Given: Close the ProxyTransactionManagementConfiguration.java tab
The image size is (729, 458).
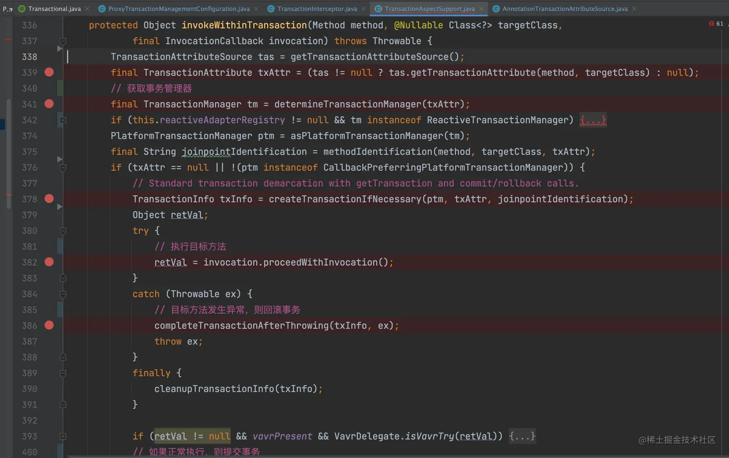Looking at the screenshot, I should point(256,9).
